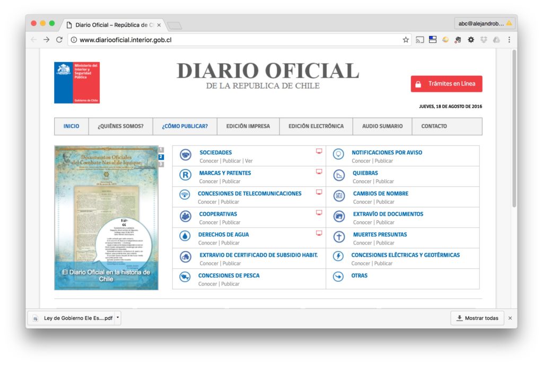Click the page vertical scrollbar
543x365 pixels.
(514, 129)
